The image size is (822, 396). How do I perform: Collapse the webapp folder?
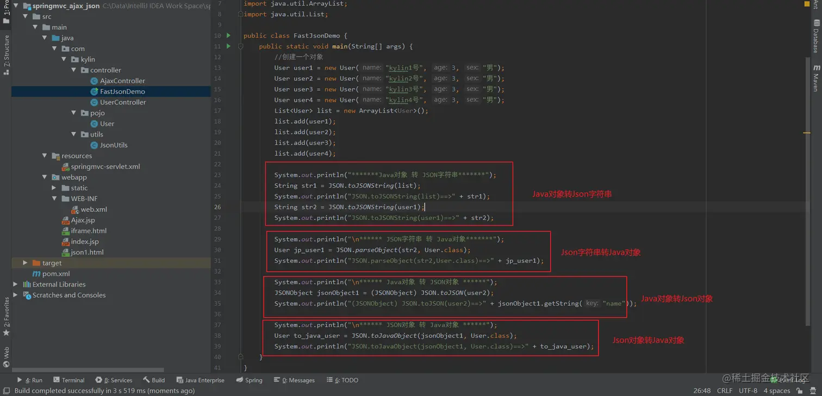pyautogui.click(x=45, y=177)
